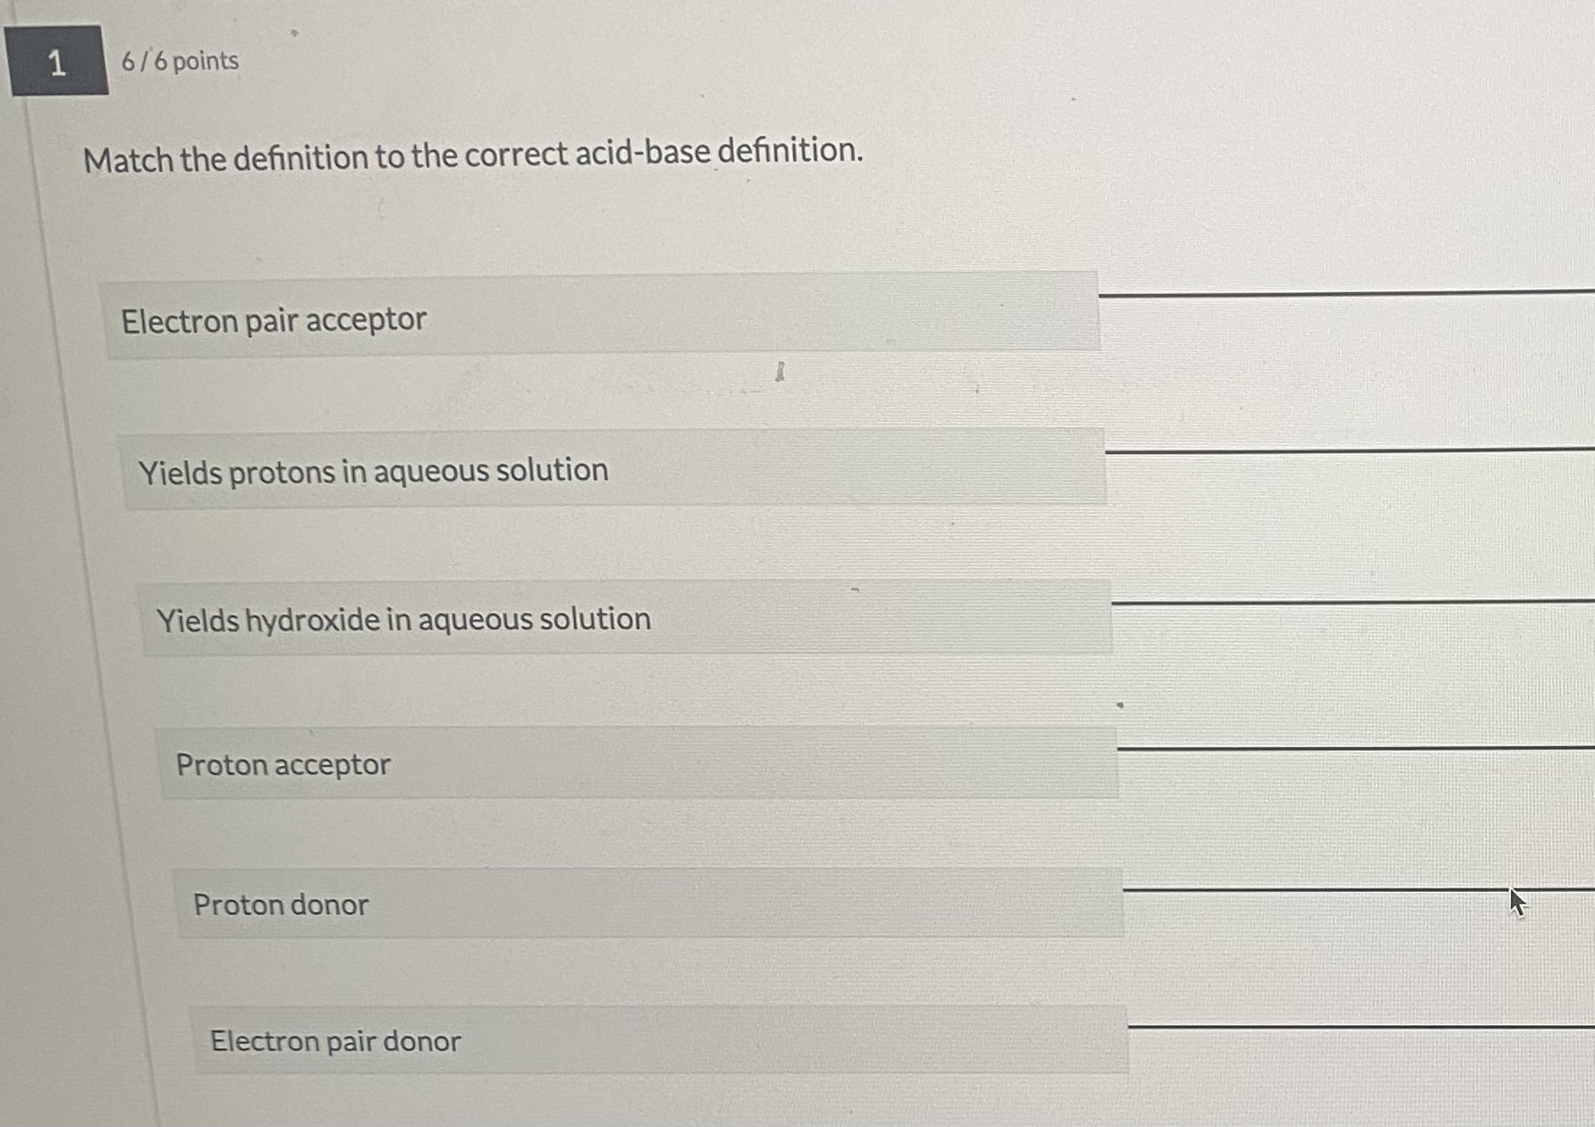Select the 'Electron pair donor' definition box
This screenshot has height=1127, width=1595.
point(659,1040)
